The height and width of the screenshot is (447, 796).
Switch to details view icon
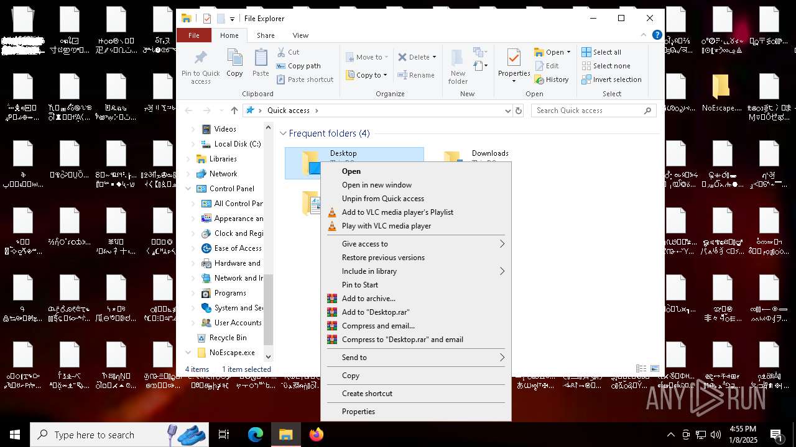pos(641,369)
